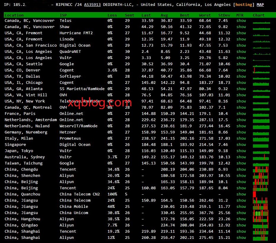Show MTR for Milan Prometeus row
This screenshot has height=243, width=276.
point(241,138)
